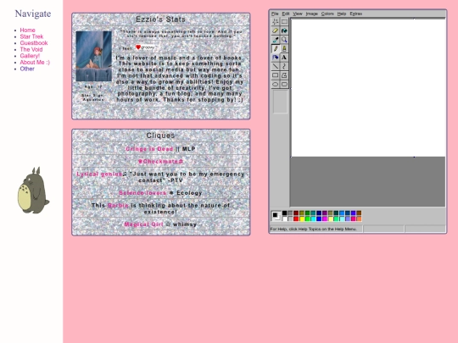Image resolution: width=458 pixels, height=343 pixels.
Task: Select the Curve tool
Action: 284,67
